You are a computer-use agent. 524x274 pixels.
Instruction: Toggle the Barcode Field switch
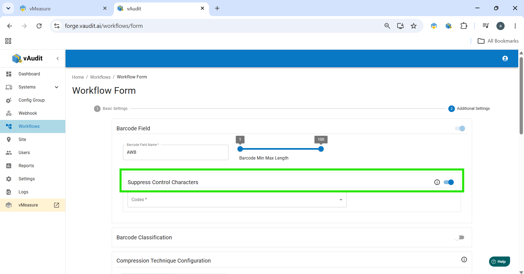coord(460,128)
